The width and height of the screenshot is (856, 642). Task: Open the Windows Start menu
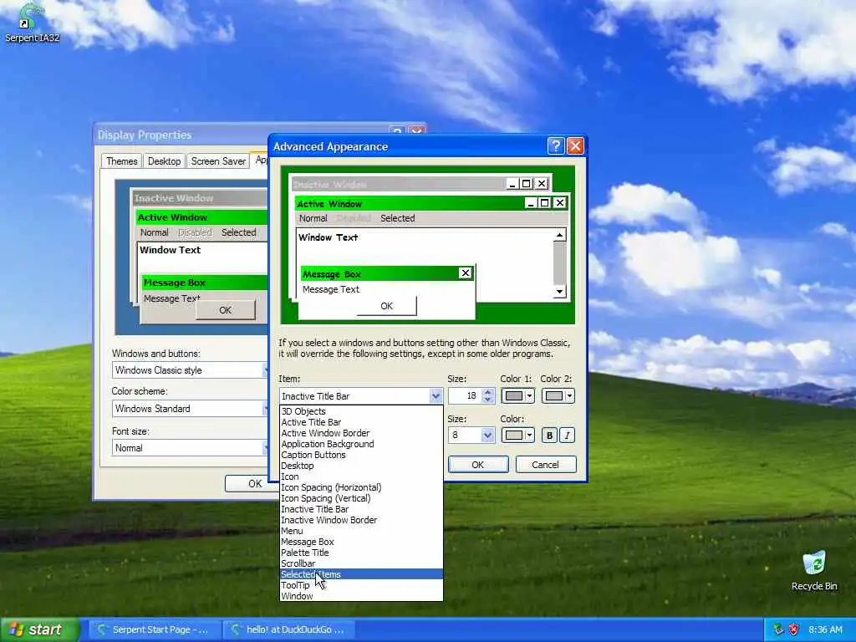(39, 629)
